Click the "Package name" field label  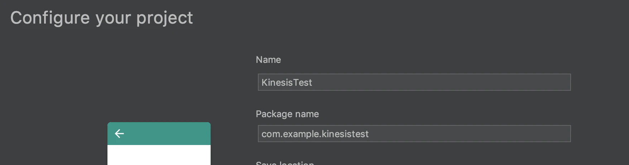pyautogui.click(x=287, y=114)
